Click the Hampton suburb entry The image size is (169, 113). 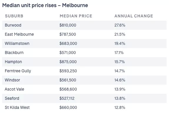[x=13, y=62]
